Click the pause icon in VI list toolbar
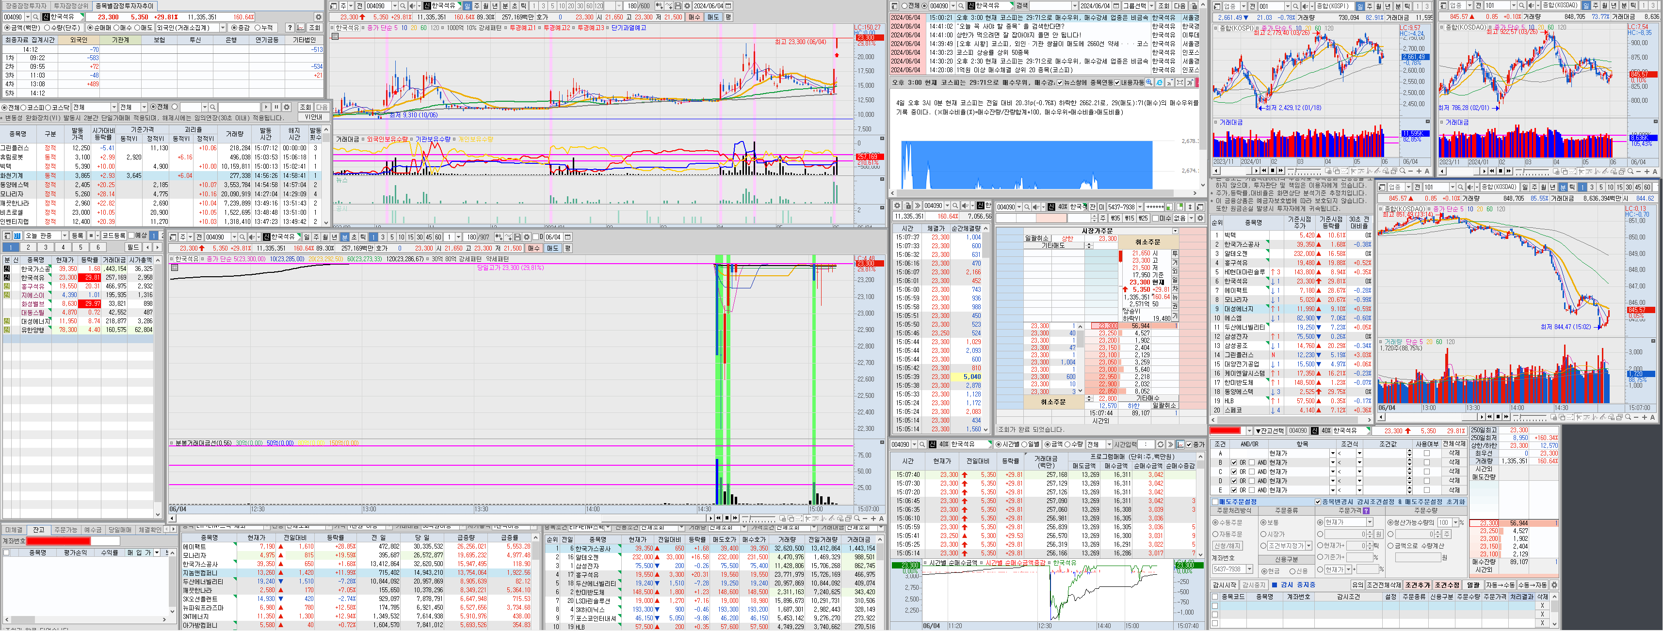 point(276,107)
